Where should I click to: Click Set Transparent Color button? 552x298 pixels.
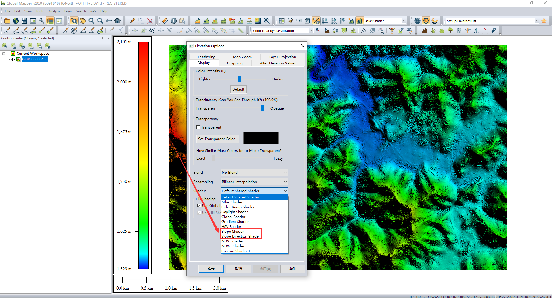point(218,139)
